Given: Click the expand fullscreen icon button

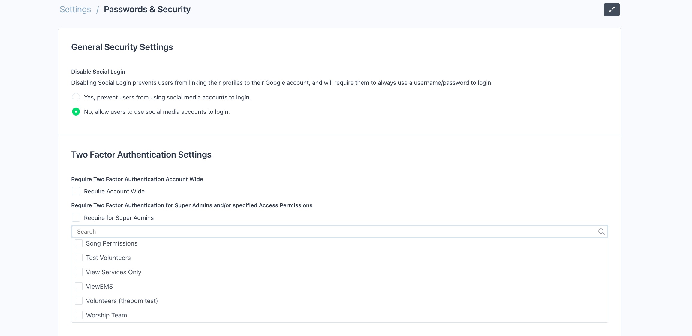Looking at the screenshot, I should [x=612, y=10].
